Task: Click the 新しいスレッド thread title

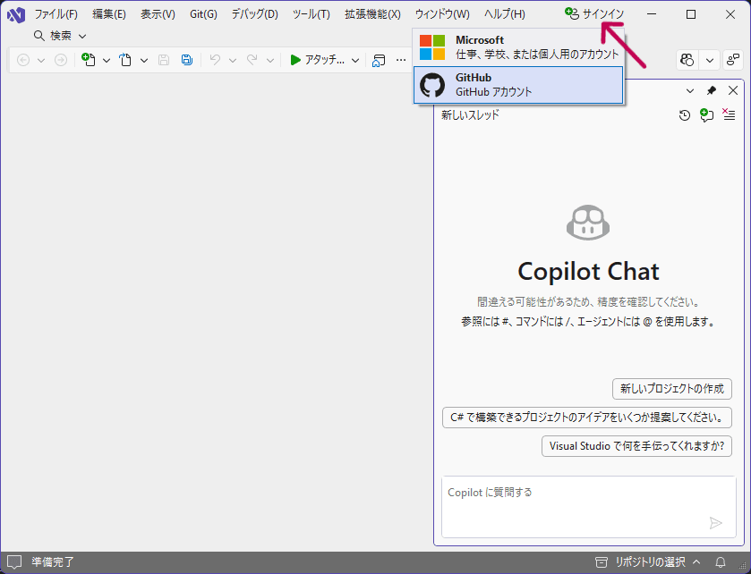Action: click(470, 114)
